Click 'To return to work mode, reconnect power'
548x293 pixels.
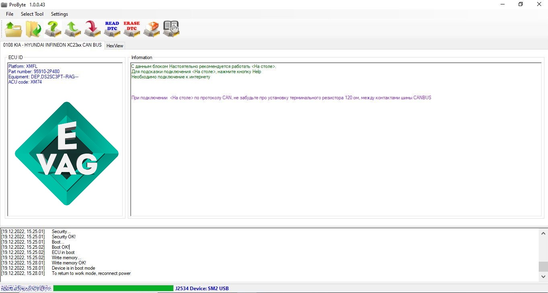pyautogui.click(x=91, y=273)
